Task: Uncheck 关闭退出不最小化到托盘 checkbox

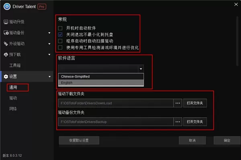Action: [60, 35]
